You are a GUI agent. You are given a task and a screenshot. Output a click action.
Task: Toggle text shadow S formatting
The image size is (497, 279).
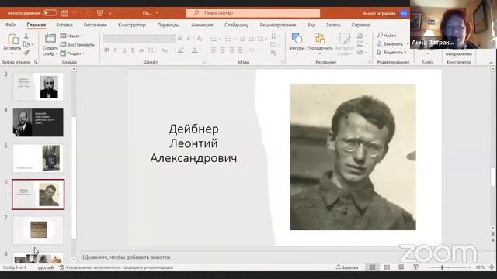(133, 50)
